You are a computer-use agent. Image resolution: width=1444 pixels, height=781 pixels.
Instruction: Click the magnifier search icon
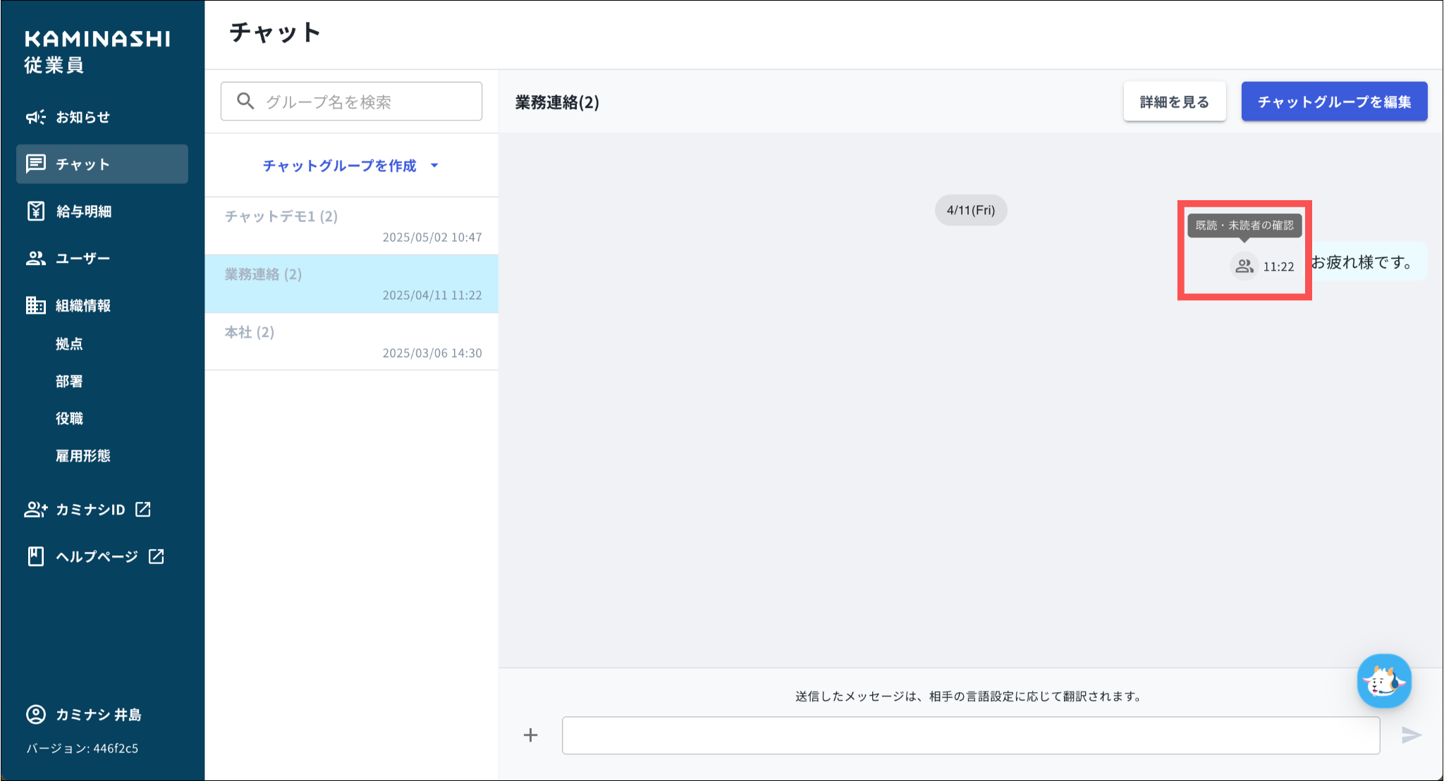[x=245, y=102]
